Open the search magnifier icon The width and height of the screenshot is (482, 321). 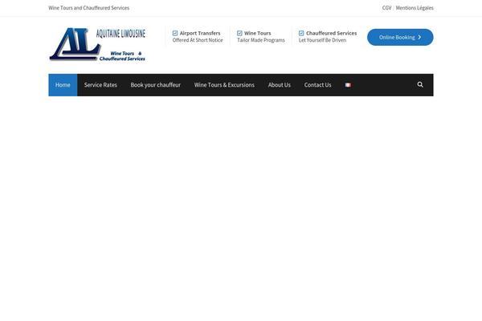coord(420,85)
